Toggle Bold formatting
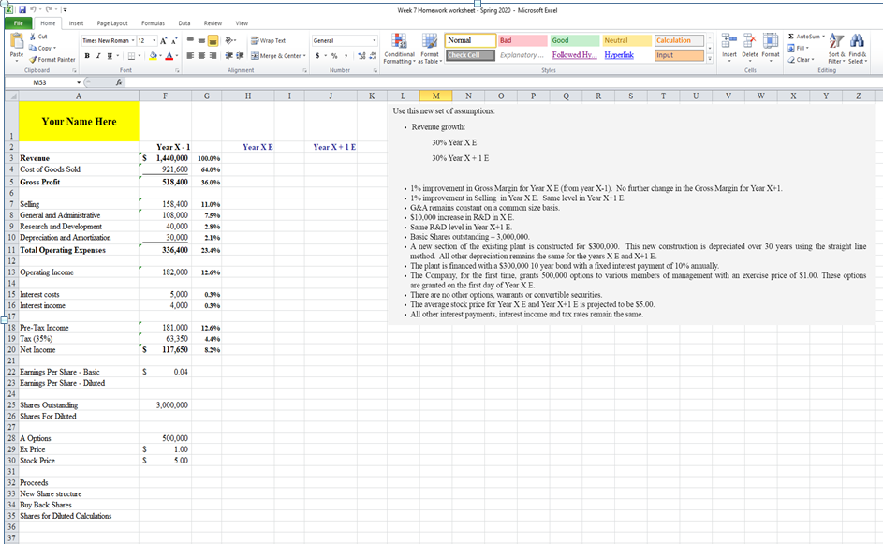The height and width of the screenshot is (544, 883). 86,54
